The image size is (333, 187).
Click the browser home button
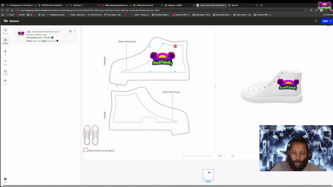(x=12, y=10)
